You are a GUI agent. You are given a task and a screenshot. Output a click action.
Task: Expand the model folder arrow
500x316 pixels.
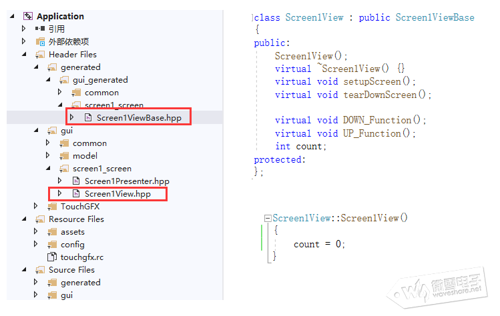(x=48, y=156)
